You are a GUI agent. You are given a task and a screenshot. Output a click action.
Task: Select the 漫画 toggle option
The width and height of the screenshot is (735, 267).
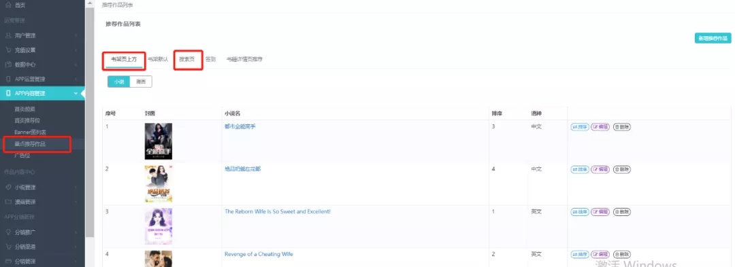point(141,82)
